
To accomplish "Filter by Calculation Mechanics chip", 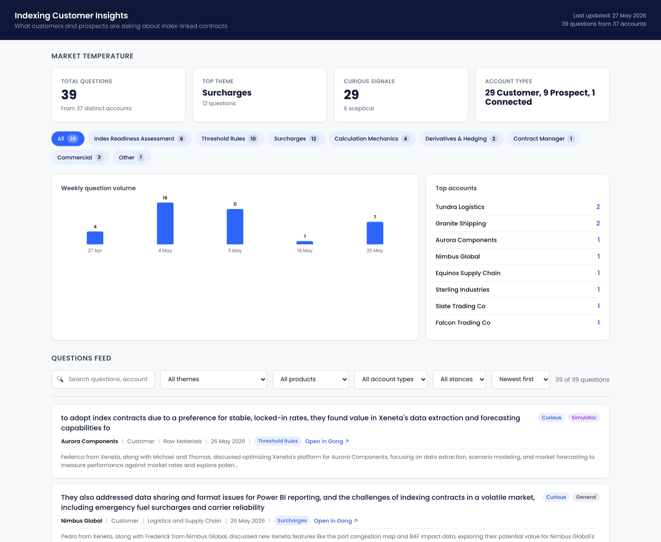I will click(x=372, y=139).
